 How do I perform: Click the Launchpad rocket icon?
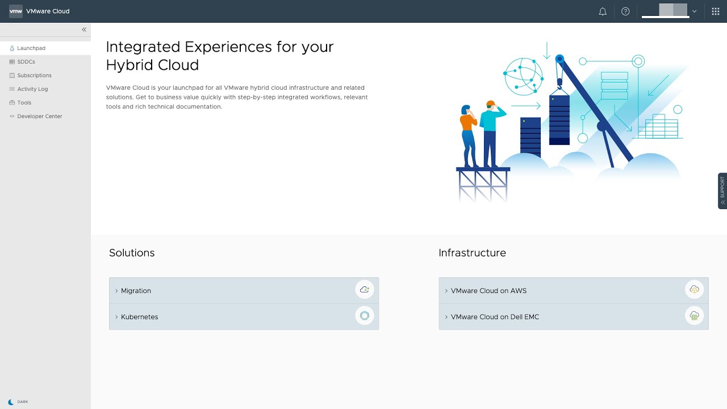coord(12,48)
